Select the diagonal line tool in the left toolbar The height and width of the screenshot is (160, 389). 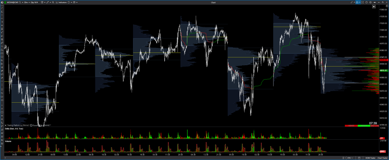pos(2,8)
